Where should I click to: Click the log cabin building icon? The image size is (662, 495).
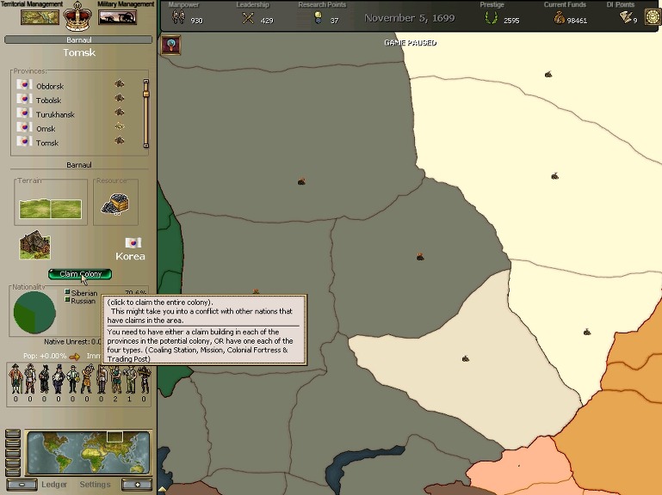point(35,245)
